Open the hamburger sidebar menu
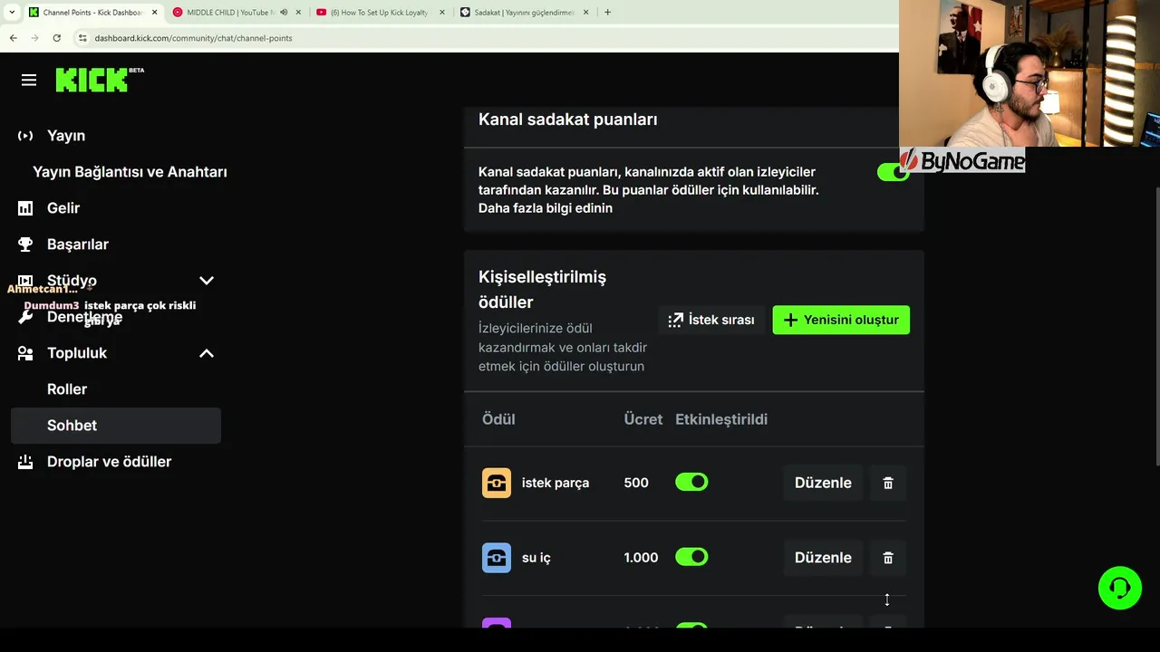Image resolution: width=1160 pixels, height=652 pixels. point(29,81)
